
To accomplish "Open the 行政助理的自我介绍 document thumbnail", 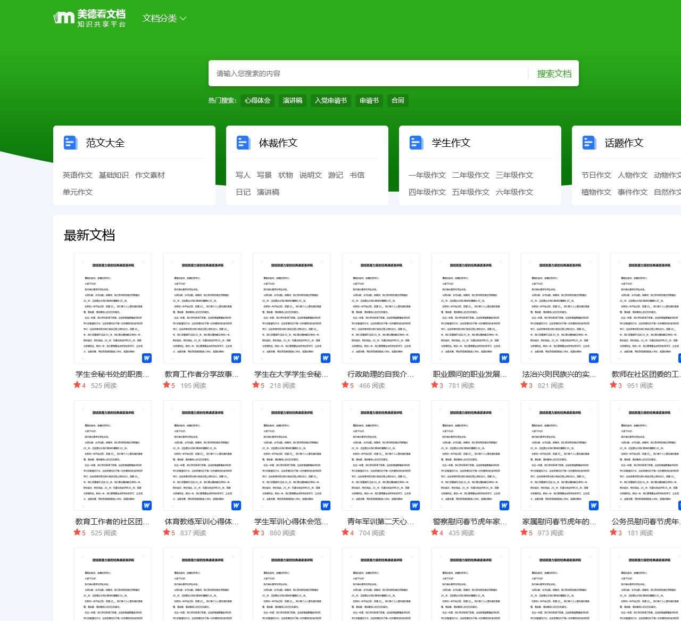I will pos(381,309).
